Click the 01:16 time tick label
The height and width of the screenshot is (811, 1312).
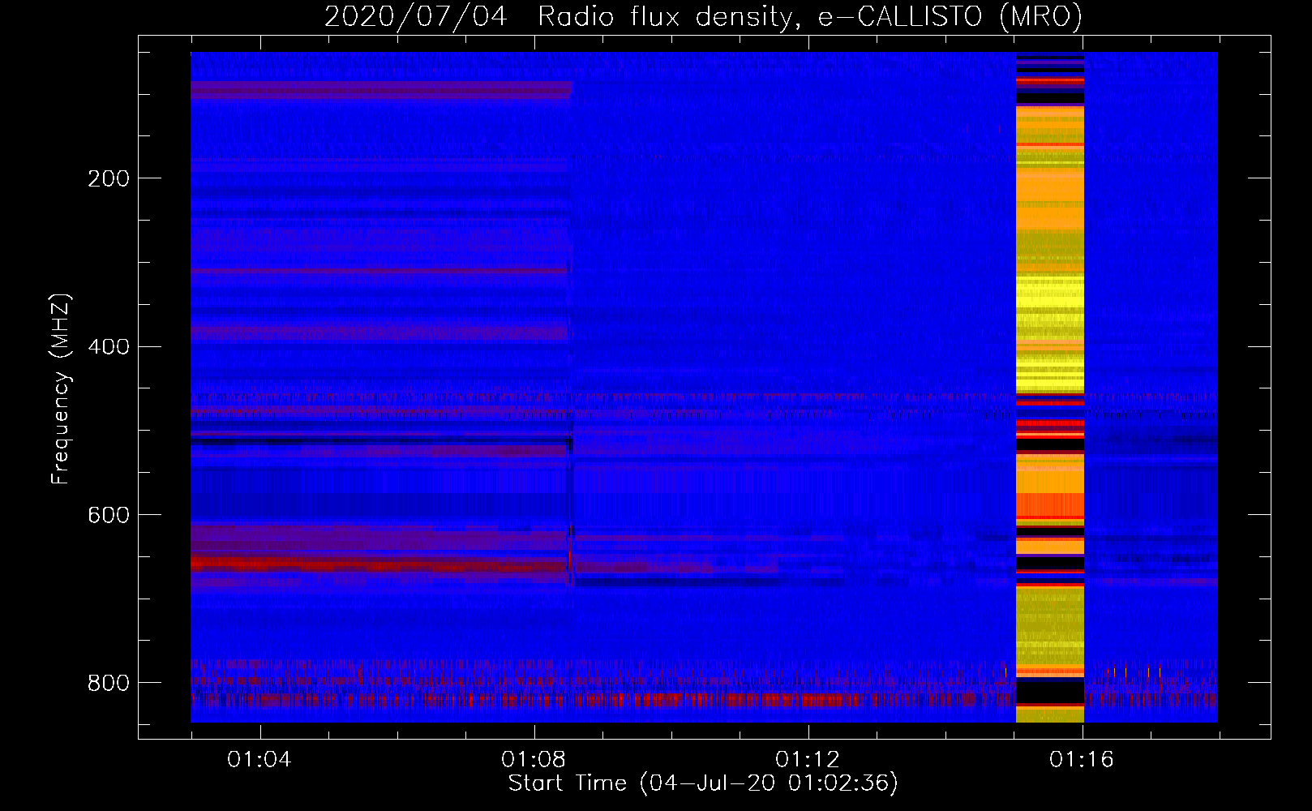pyautogui.click(x=1082, y=760)
